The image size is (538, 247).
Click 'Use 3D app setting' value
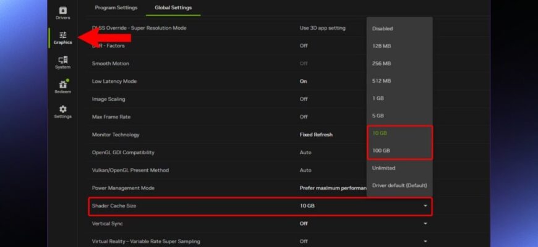tap(323, 28)
